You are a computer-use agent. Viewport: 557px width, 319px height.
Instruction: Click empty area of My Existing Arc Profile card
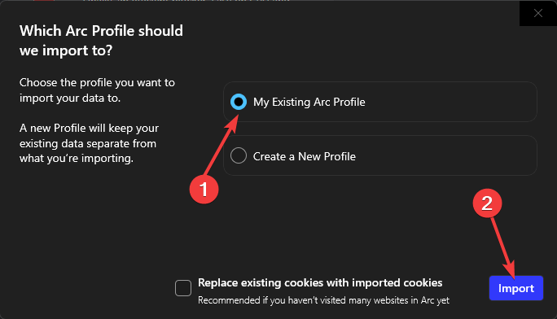point(451,102)
